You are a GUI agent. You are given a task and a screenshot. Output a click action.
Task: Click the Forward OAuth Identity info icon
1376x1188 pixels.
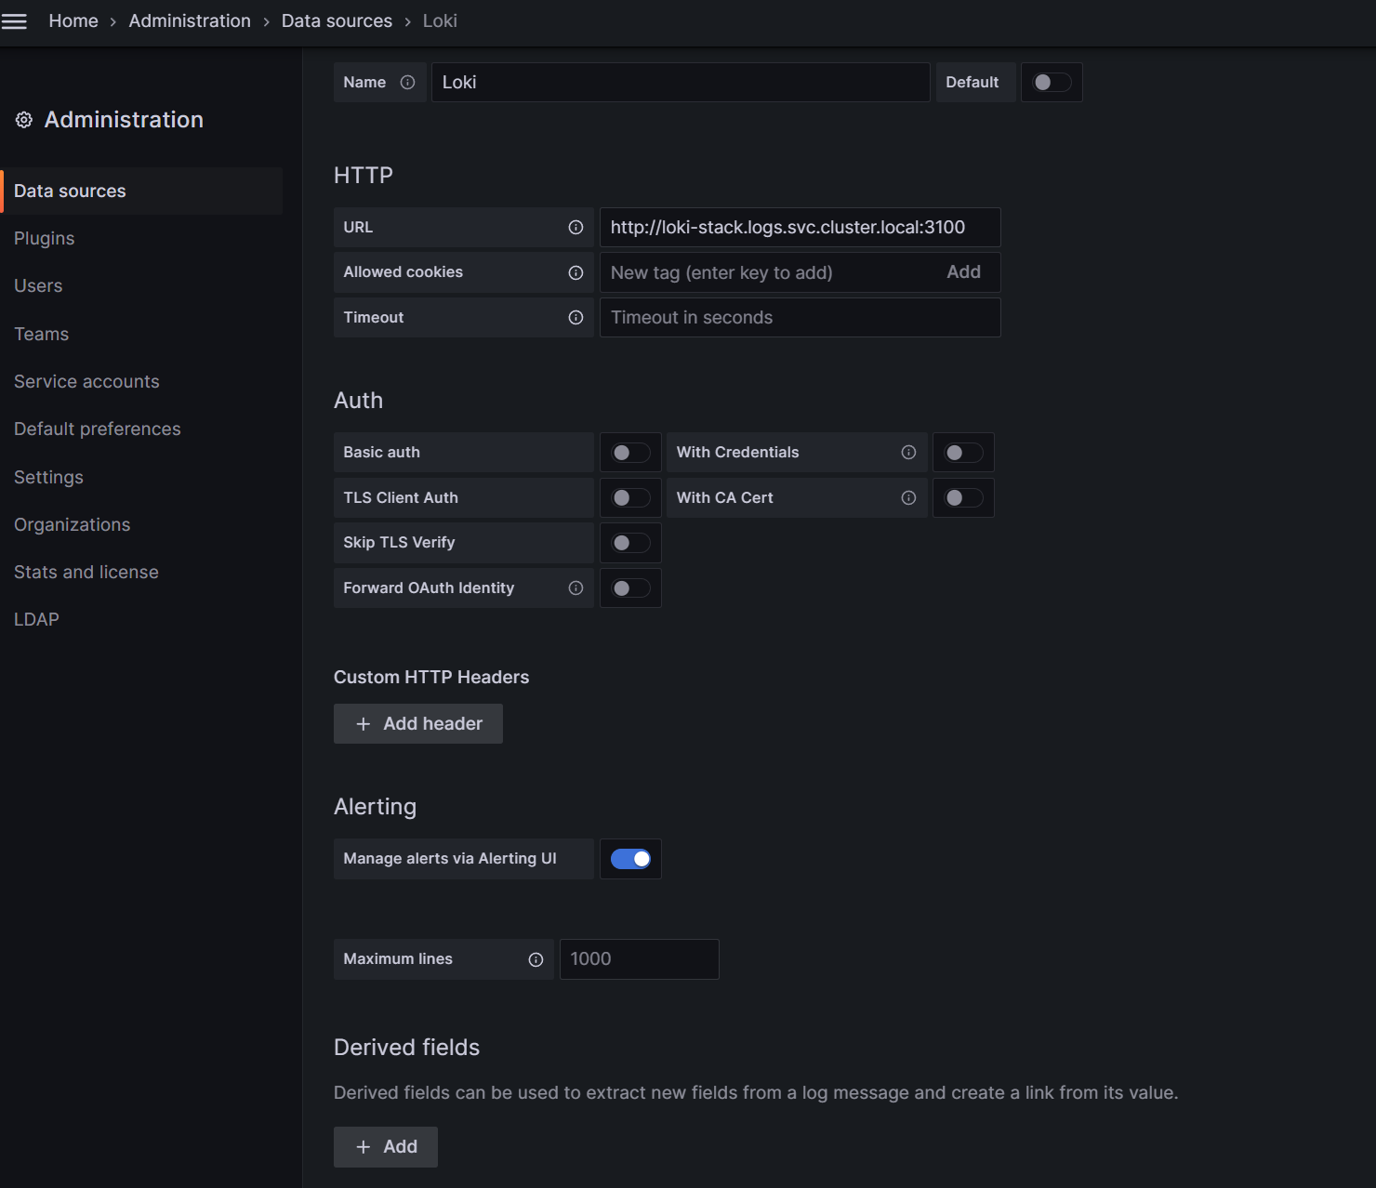pyautogui.click(x=576, y=588)
